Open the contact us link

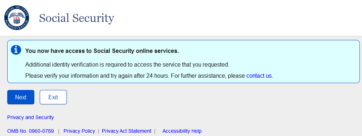click(x=259, y=76)
